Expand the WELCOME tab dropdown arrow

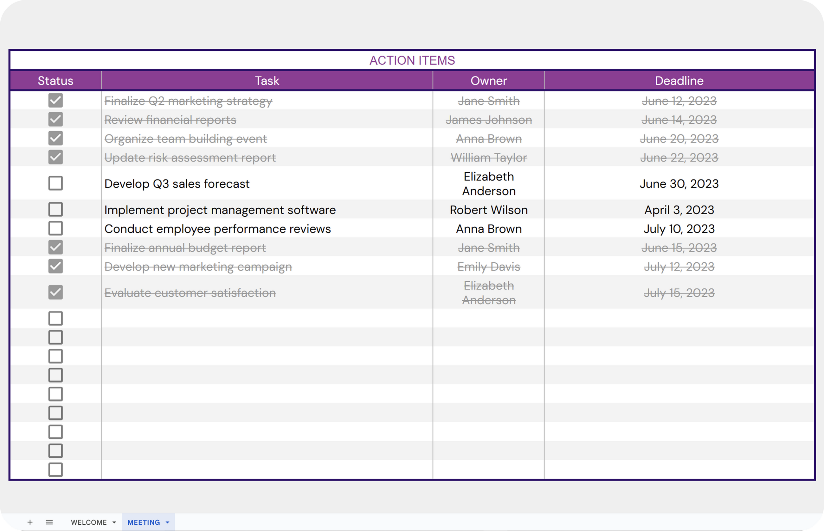pyautogui.click(x=114, y=522)
